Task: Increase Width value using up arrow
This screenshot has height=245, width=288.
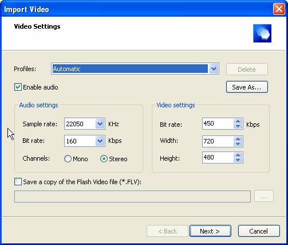Action: pos(238,139)
